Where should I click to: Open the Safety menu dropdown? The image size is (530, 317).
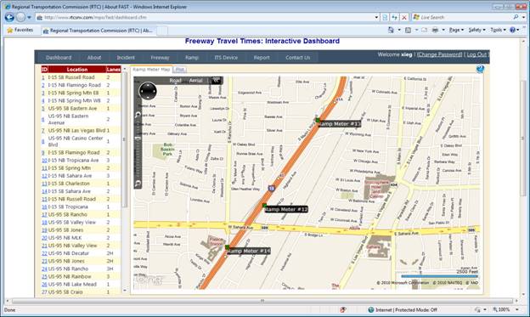click(476, 30)
